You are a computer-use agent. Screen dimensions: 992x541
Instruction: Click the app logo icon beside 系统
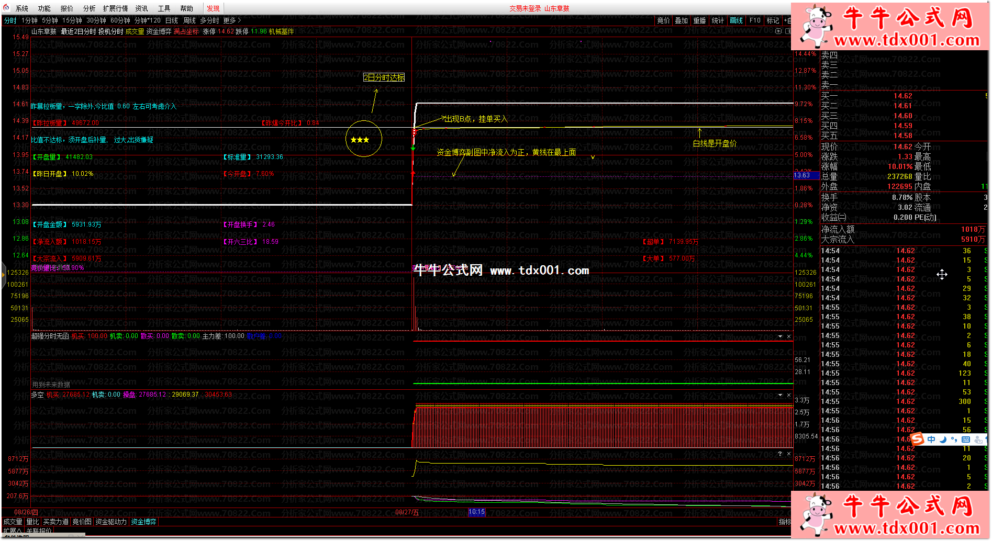[6, 8]
